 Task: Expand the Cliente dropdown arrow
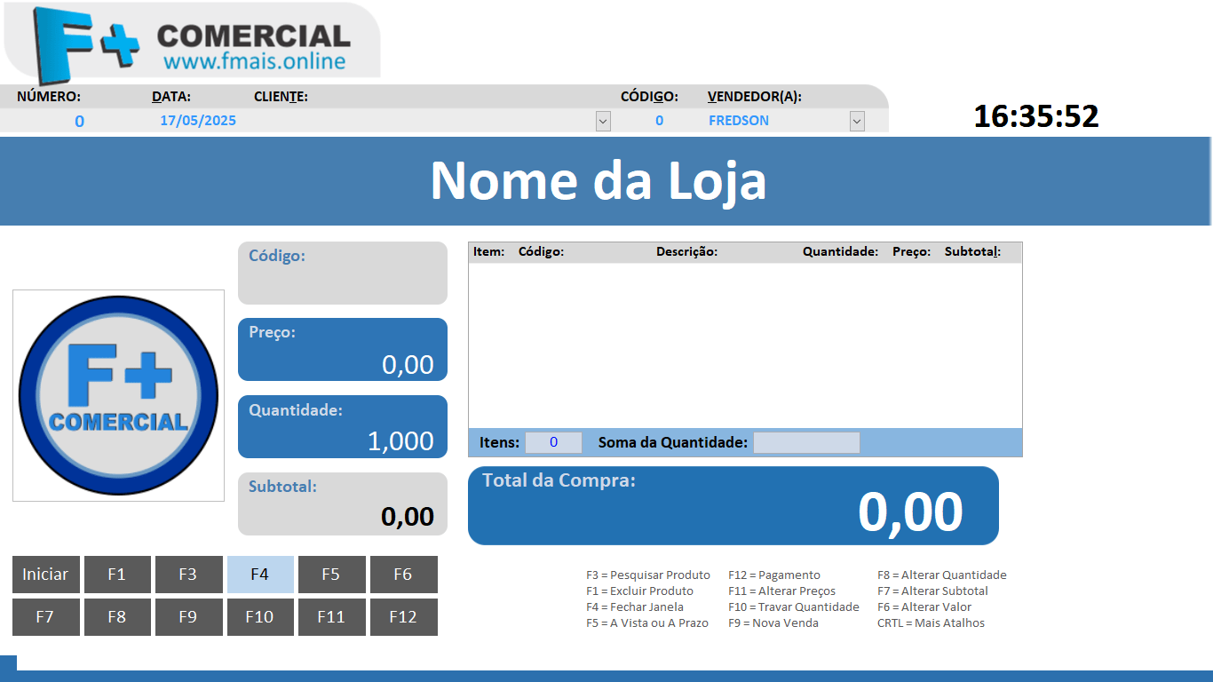tap(603, 121)
